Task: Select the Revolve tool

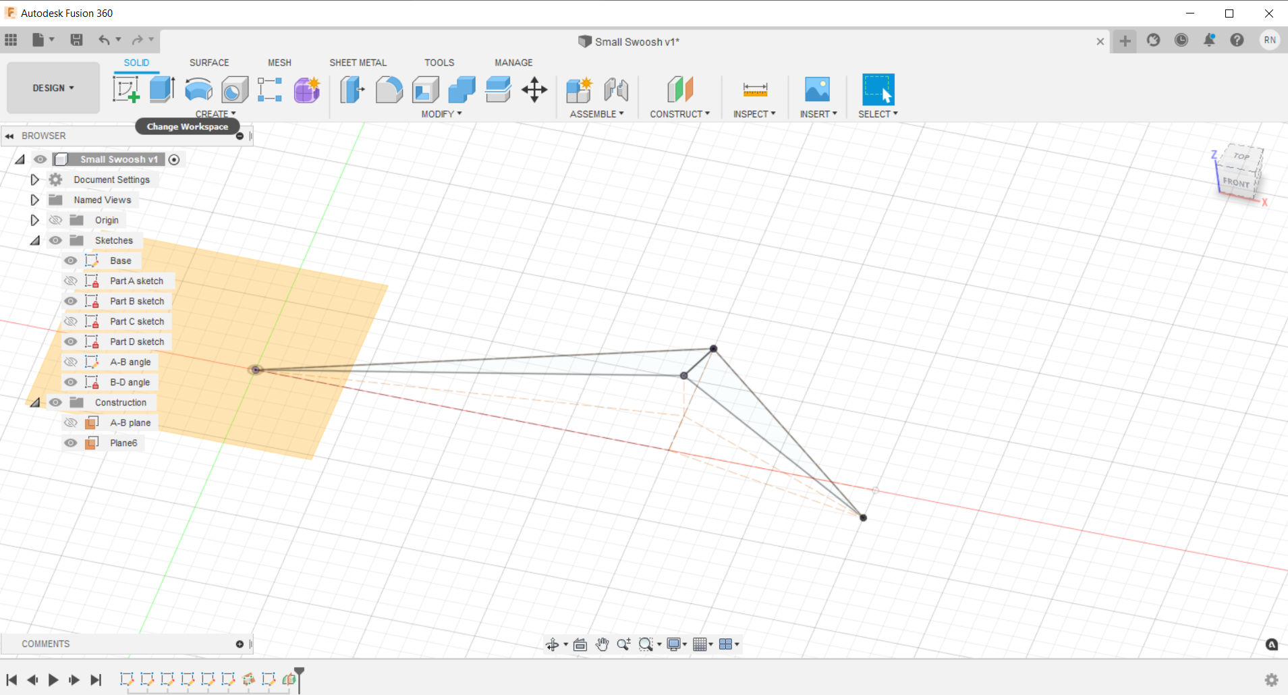Action: [198, 89]
